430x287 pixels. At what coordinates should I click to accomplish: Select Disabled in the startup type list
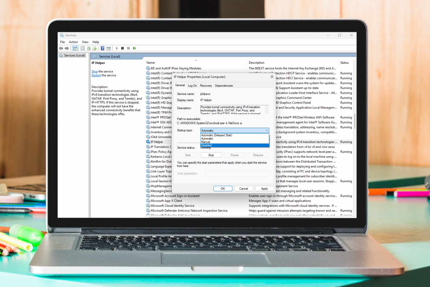[207, 145]
